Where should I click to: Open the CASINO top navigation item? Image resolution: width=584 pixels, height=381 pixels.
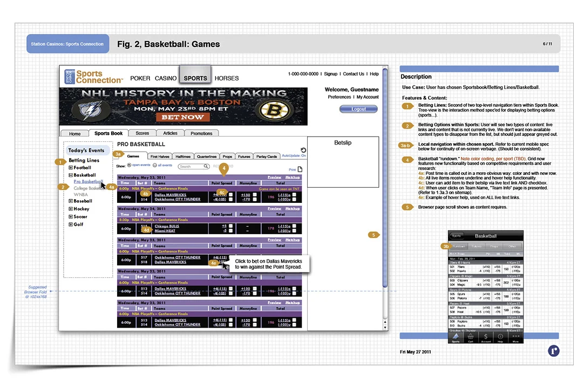166,78
